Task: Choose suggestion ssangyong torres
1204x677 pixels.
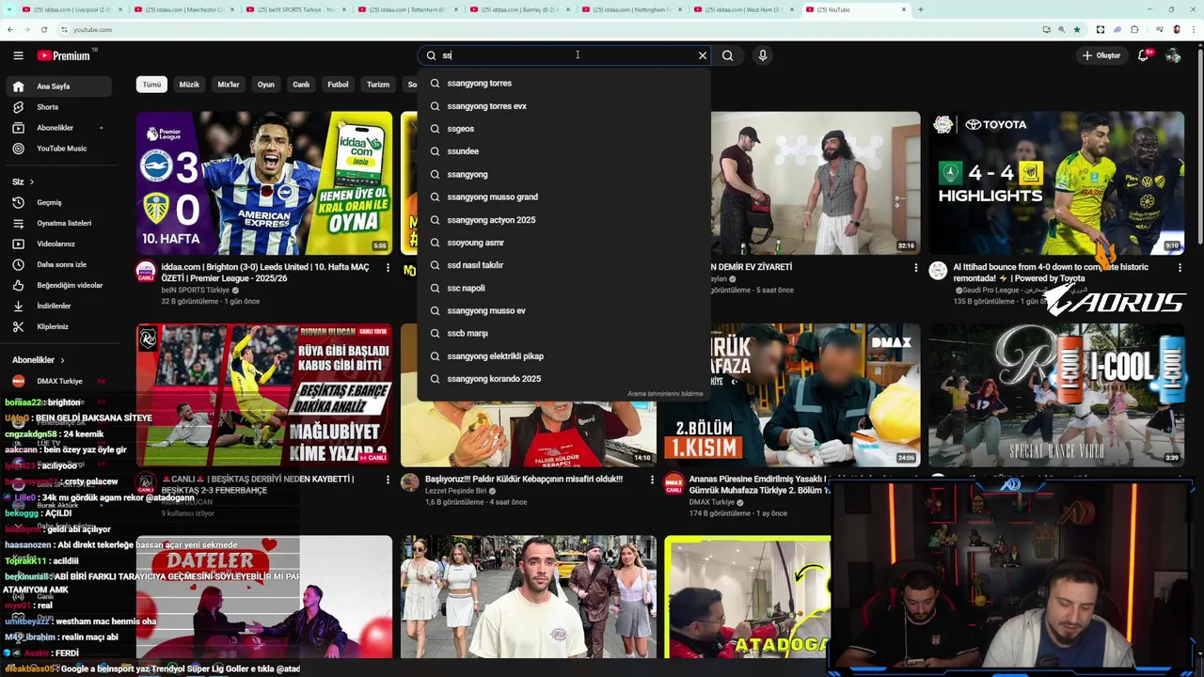Action: point(564,83)
